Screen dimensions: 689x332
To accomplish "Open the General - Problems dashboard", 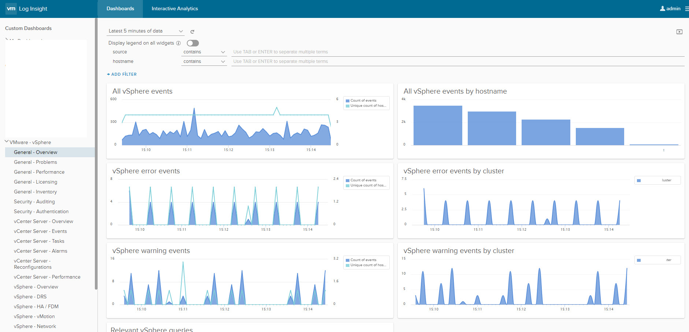I will pos(35,162).
